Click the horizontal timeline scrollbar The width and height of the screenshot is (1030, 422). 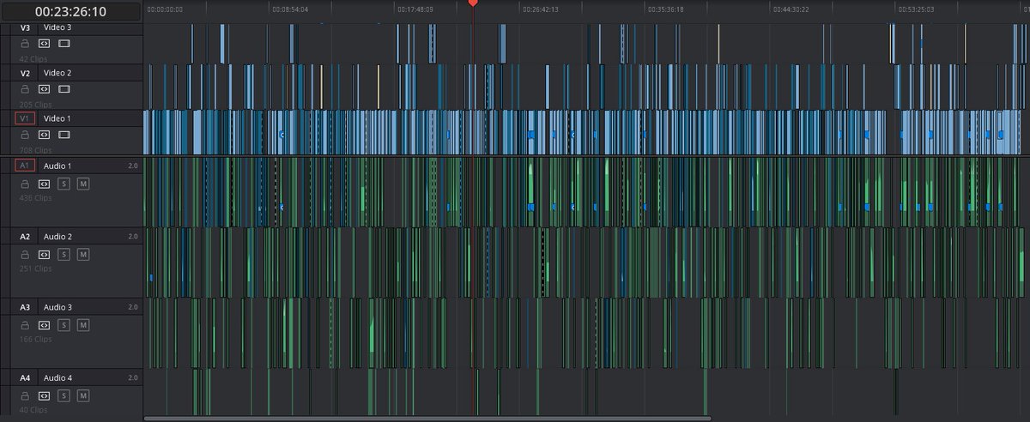pos(427,419)
